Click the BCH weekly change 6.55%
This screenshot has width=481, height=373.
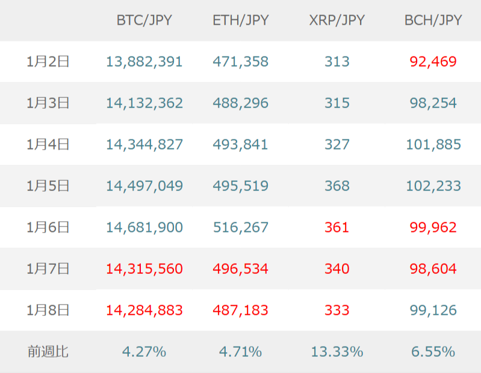433,351
